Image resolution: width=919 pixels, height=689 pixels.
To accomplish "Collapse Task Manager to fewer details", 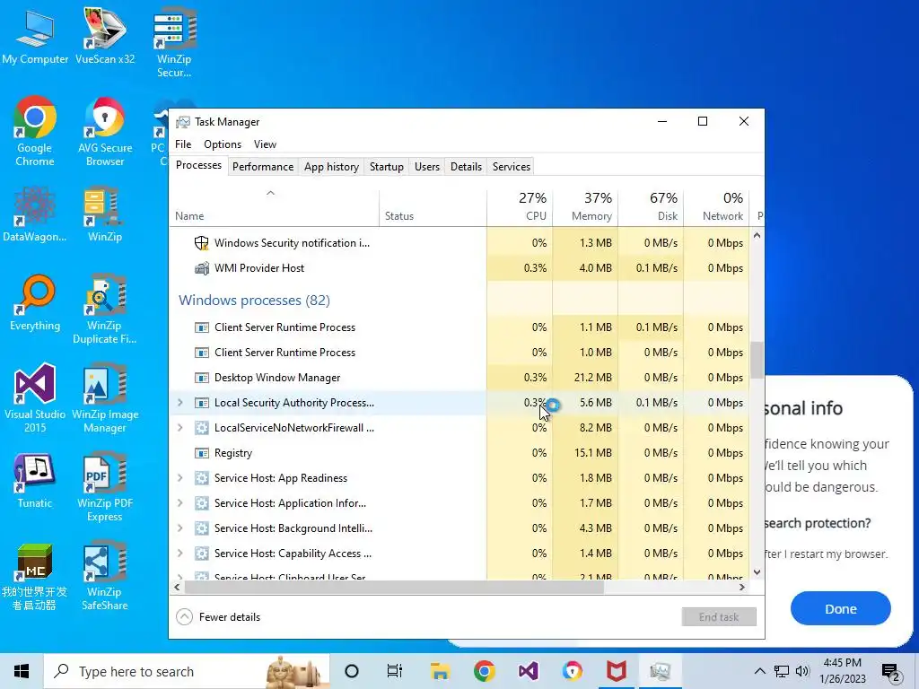I will click(218, 617).
